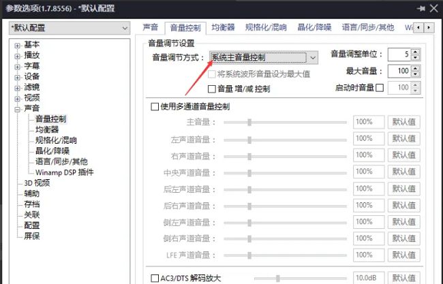The image size is (443, 284).
Task: Expand the 基本 tree node
Action: [18, 46]
